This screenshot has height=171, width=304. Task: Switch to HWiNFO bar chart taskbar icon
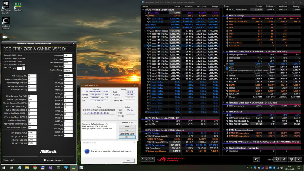(x=66, y=168)
